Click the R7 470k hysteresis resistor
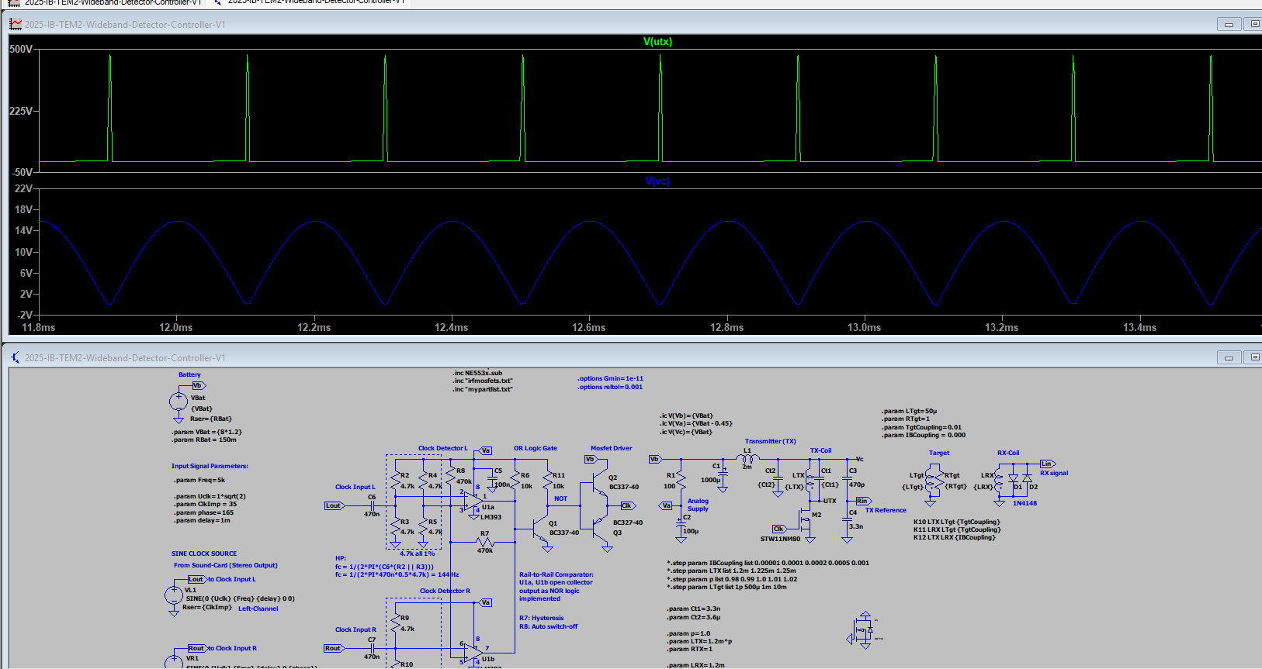 click(x=485, y=542)
